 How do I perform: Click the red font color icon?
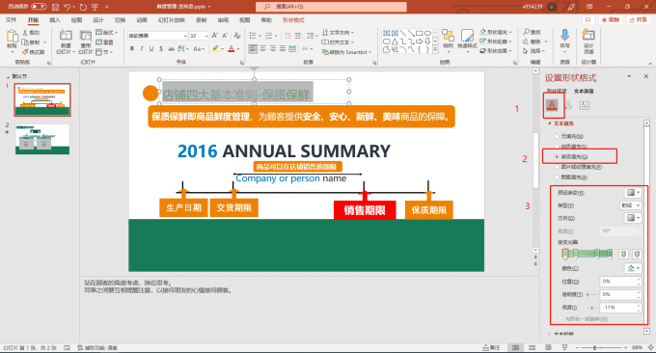232,49
